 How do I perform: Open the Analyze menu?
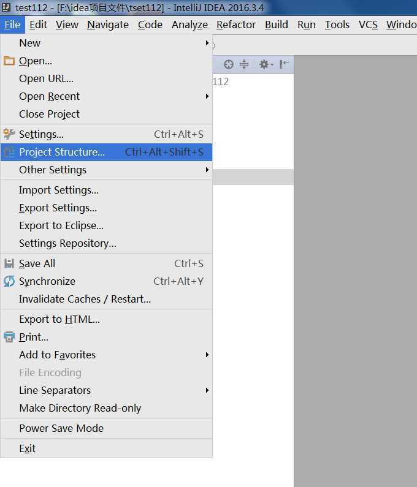point(189,25)
